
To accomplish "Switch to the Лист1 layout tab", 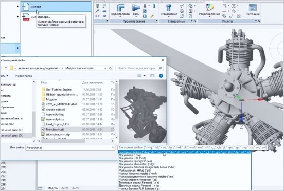I will (x=65, y=188).
